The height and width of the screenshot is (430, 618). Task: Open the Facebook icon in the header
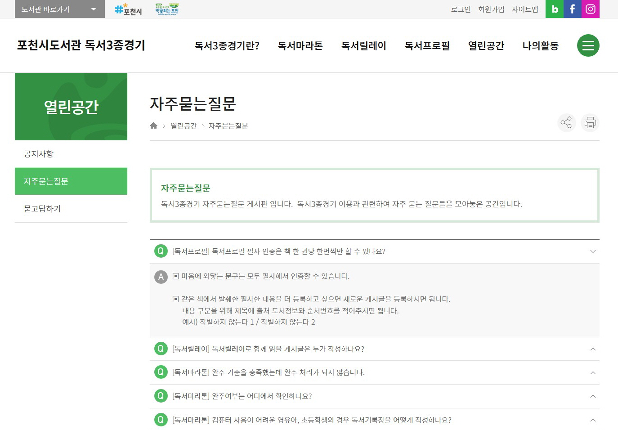pyautogui.click(x=572, y=9)
